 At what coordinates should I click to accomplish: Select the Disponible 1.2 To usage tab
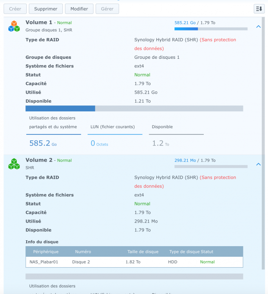[x=176, y=136]
